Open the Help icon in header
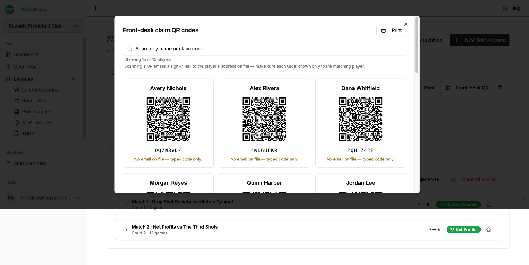The height and width of the screenshot is (265, 529). pos(505,8)
